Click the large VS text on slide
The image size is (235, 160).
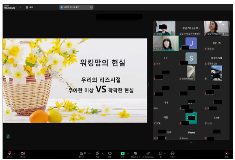pos(101,89)
